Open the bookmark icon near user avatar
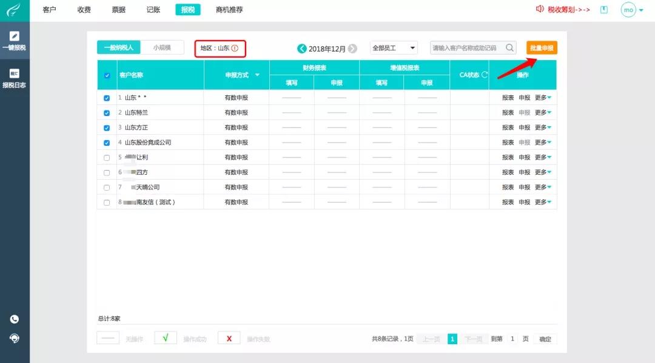This screenshot has height=363, width=655. coord(603,10)
